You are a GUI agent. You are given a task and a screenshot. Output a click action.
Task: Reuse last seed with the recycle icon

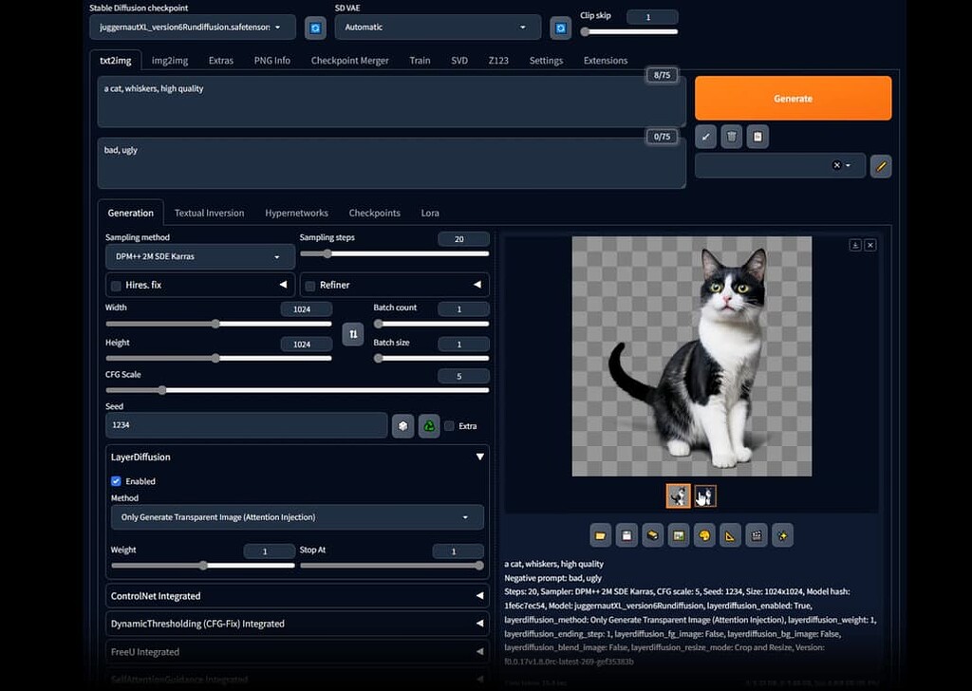point(429,426)
